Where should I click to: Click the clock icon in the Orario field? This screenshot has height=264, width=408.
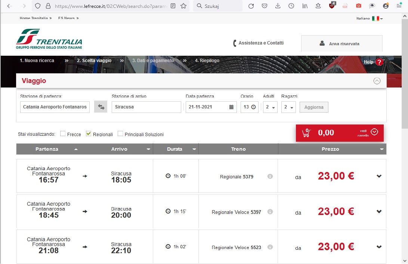point(253,107)
